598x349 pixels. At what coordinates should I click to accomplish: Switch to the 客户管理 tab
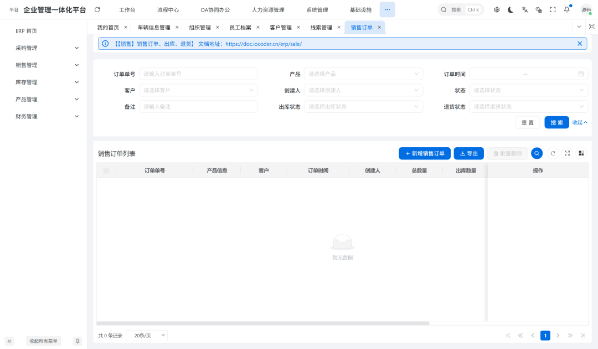tap(281, 27)
